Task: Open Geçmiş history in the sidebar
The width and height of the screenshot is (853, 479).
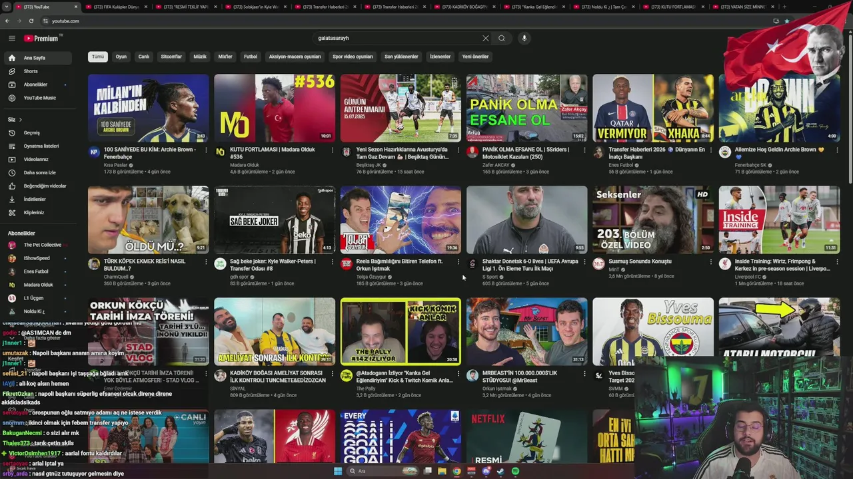Action: 37,132
